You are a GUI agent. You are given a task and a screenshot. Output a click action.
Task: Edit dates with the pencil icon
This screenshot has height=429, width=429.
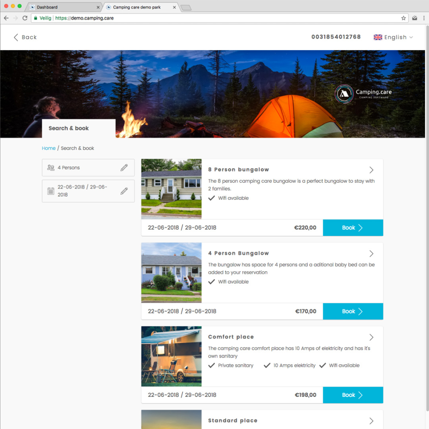click(x=124, y=191)
